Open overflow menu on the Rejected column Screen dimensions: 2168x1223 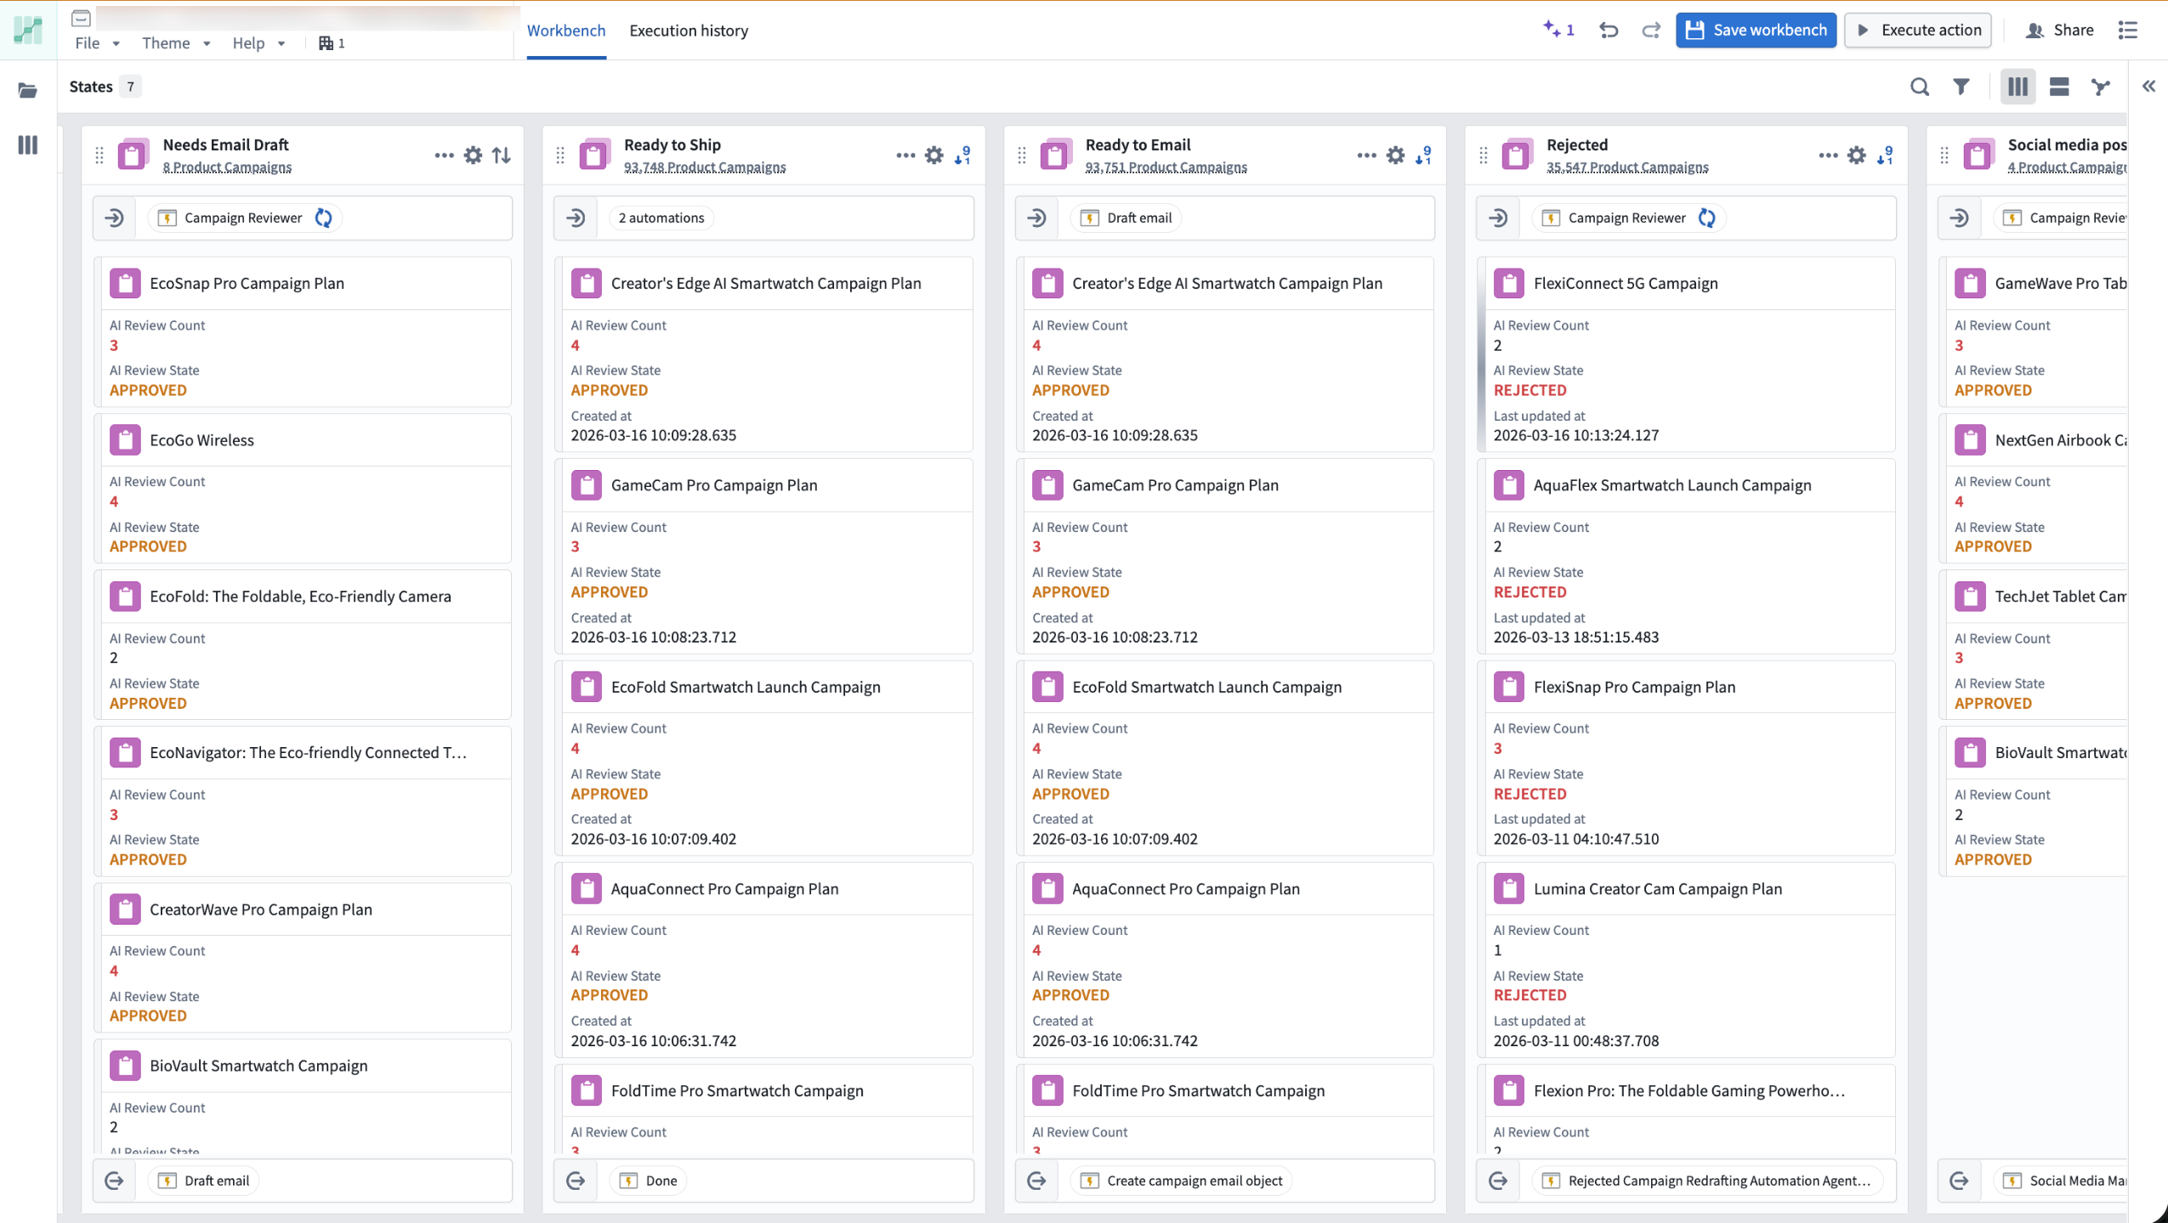[1827, 155]
